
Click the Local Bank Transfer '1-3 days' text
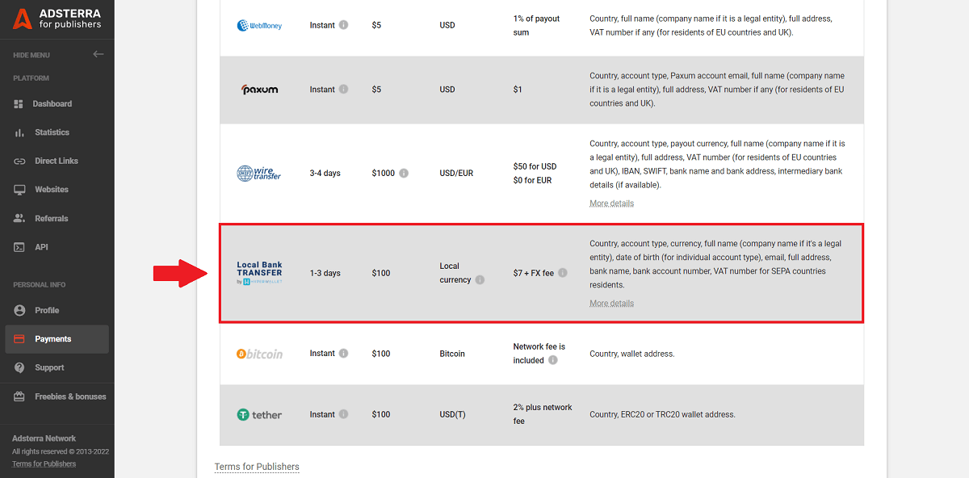point(325,274)
